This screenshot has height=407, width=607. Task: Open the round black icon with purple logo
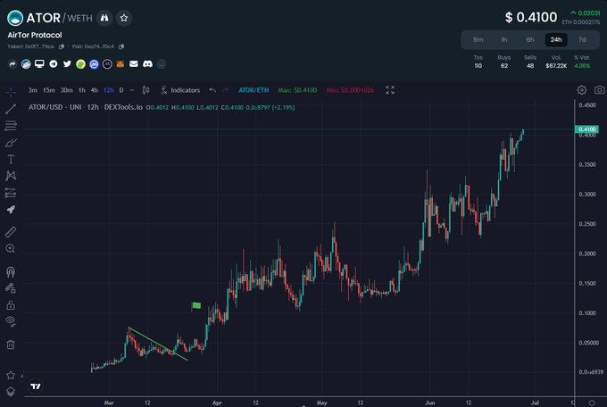[x=107, y=64]
